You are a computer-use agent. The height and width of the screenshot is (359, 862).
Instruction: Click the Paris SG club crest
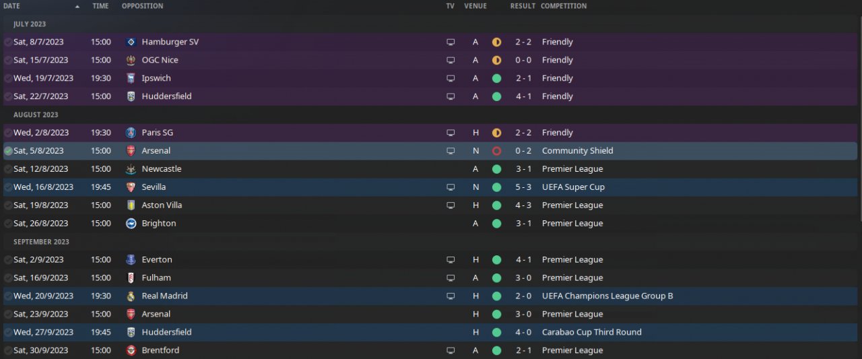(x=131, y=133)
